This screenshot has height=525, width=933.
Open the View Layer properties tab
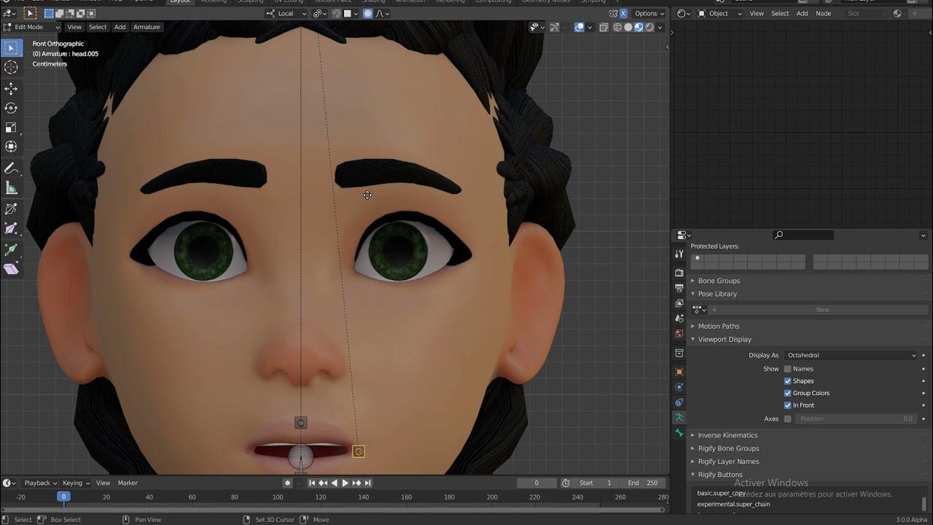coord(679,303)
